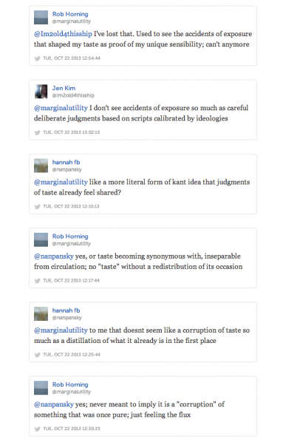283x445 pixels.
Task: Click @marginalutility mention in Jen Kim's tweet
Action: pyautogui.click(x=61, y=108)
